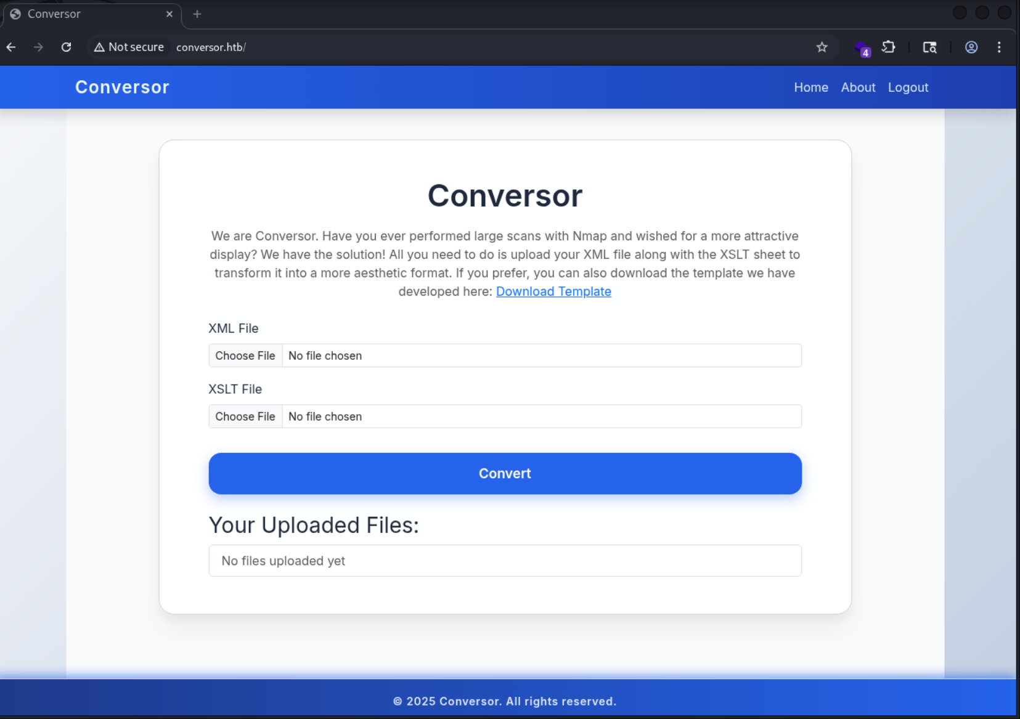
Task: Open the Extensions puzzle menu
Action: point(888,47)
